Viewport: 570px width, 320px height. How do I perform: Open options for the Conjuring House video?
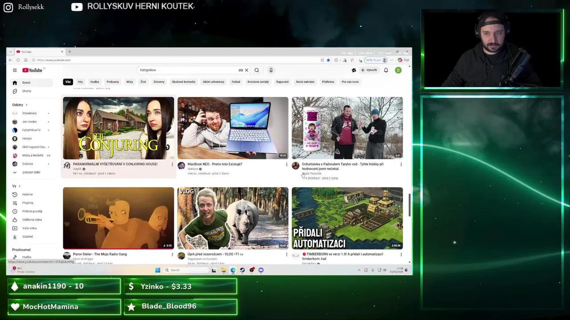click(172, 164)
